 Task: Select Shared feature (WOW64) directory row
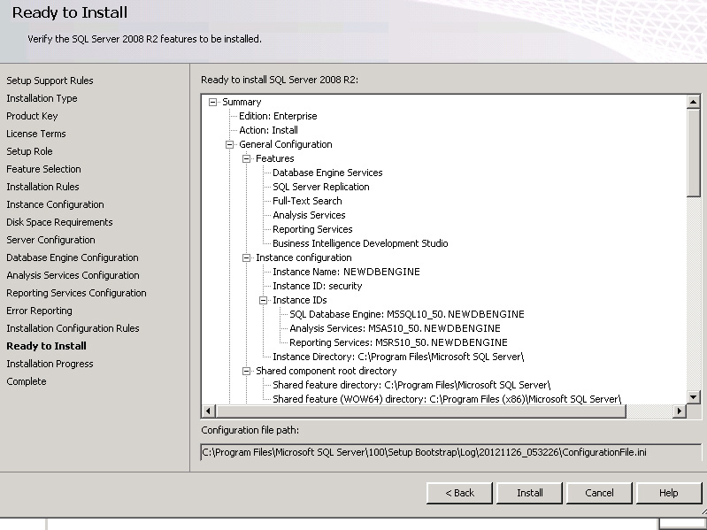(x=447, y=399)
